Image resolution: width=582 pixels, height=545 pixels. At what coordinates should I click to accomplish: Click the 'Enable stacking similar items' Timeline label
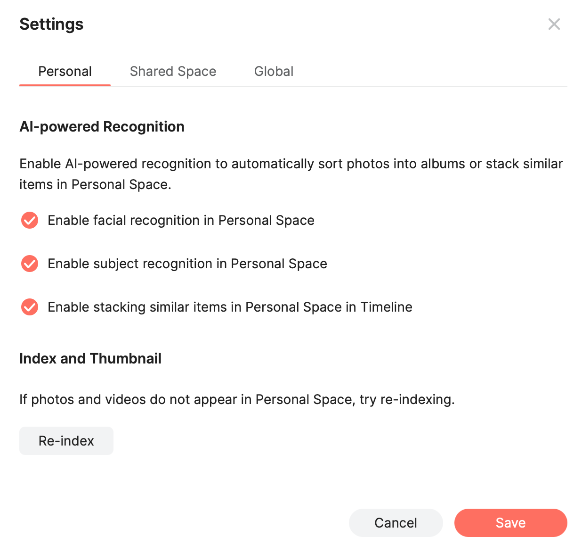[x=230, y=307]
